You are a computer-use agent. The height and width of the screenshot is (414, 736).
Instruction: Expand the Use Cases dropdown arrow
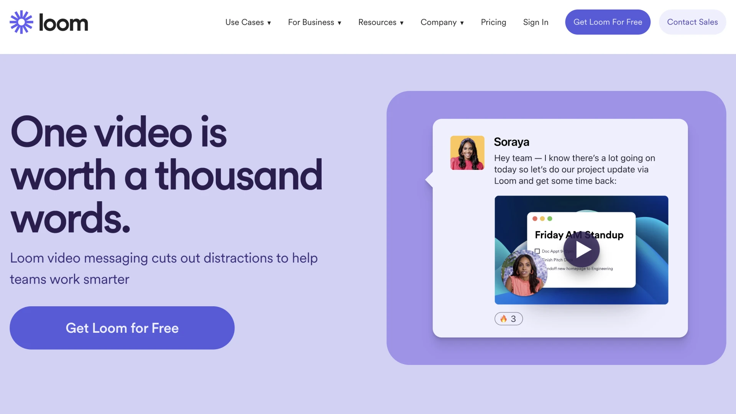[x=269, y=23]
